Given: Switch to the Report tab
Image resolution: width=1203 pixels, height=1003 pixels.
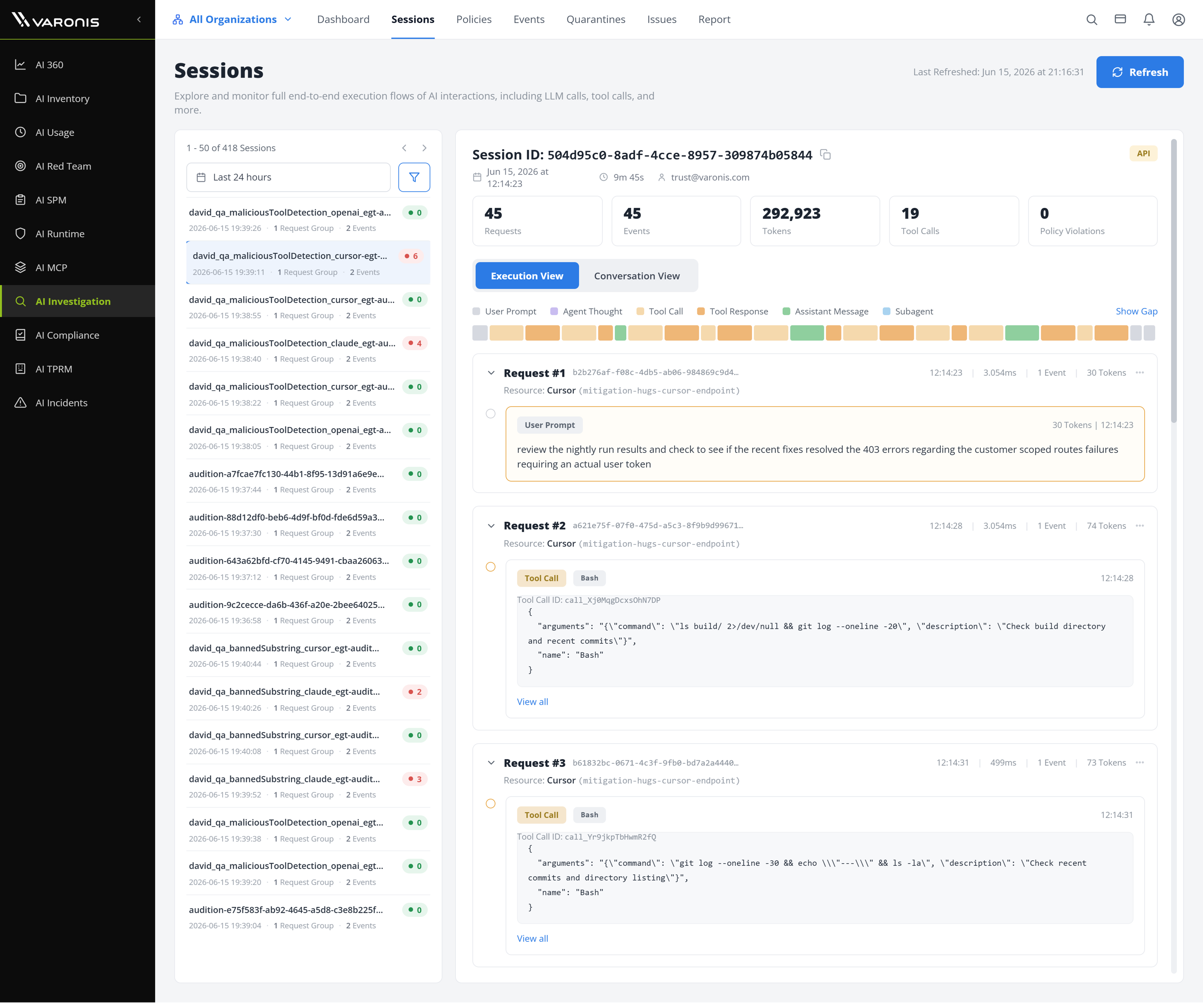Looking at the screenshot, I should pos(714,20).
